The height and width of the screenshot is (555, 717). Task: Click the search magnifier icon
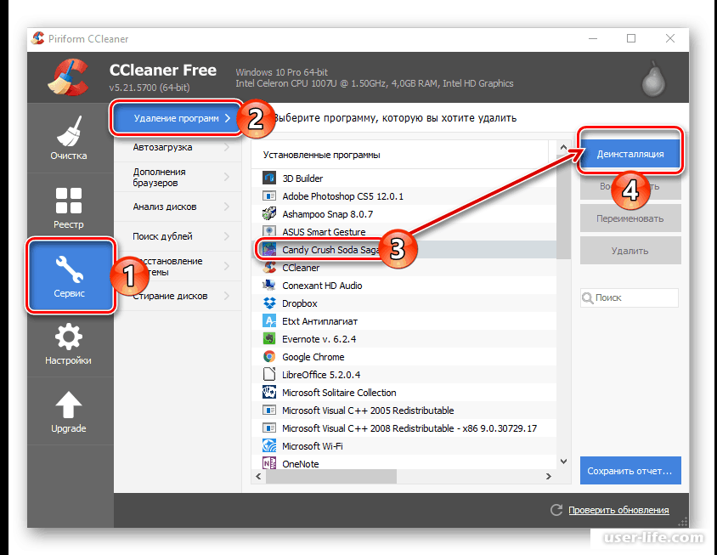[588, 297]
